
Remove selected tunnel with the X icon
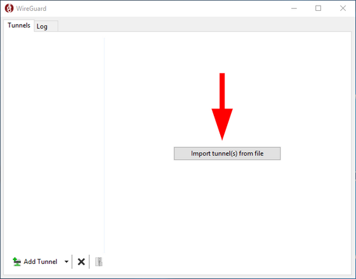(x=81, y=262)
